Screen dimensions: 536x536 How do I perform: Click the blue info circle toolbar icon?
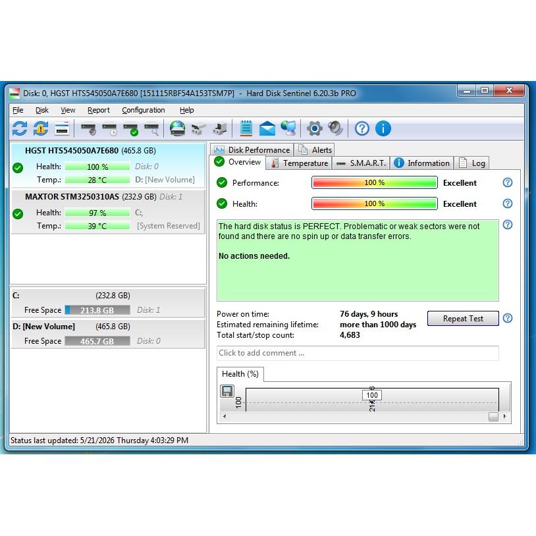pos(383,129)
